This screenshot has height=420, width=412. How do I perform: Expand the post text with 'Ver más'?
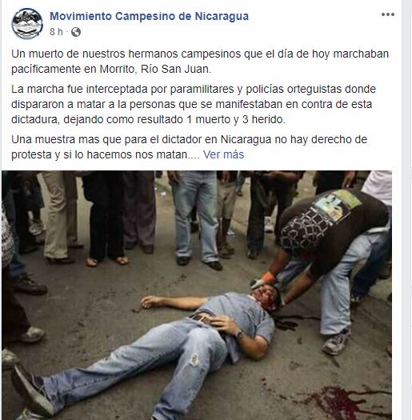coord(223,154)
